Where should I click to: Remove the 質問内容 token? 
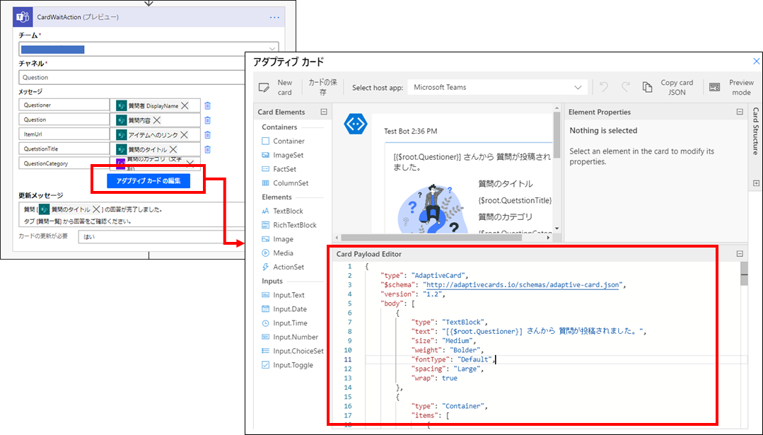coord(157,120)
